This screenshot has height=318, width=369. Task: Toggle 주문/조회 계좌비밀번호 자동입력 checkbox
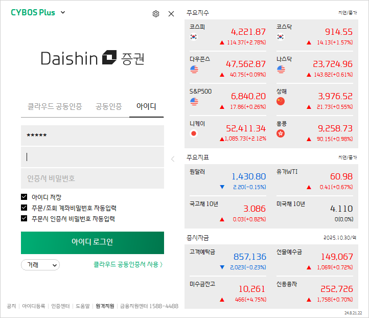24,208
